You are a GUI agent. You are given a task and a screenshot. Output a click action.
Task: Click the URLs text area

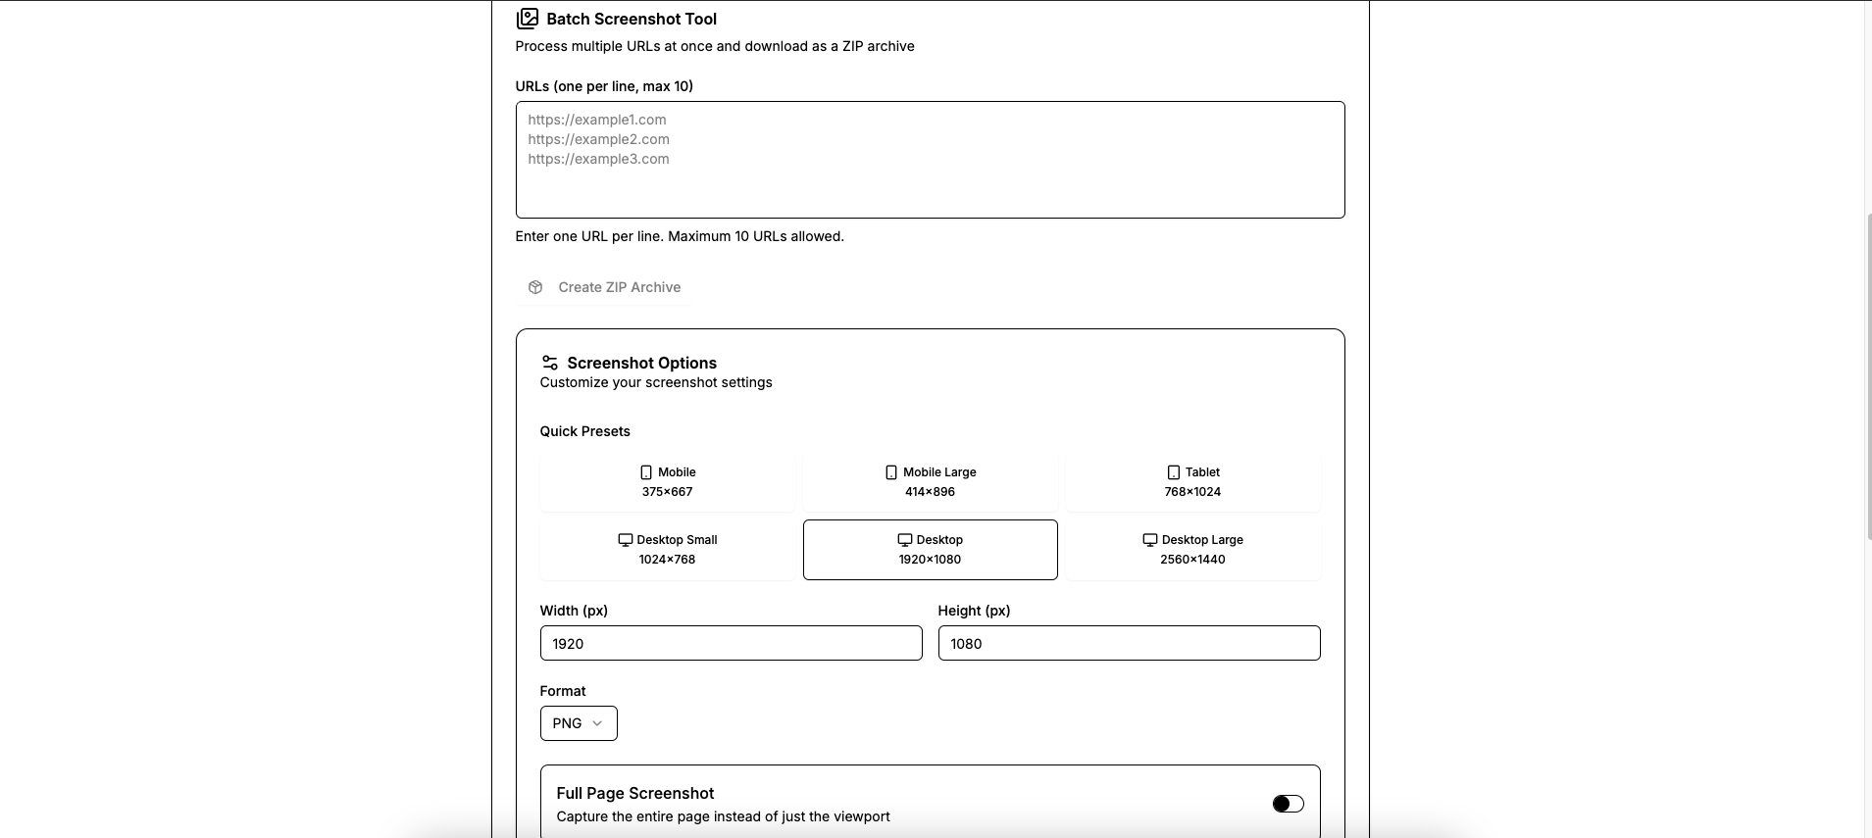(930, 160)
